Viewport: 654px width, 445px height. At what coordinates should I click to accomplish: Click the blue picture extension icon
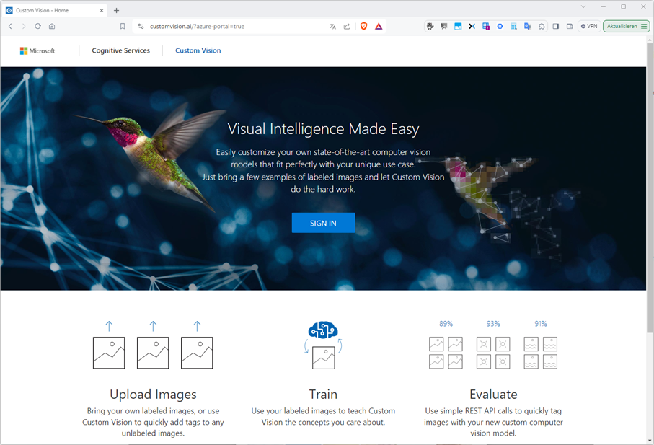click(x=458, y=26)
